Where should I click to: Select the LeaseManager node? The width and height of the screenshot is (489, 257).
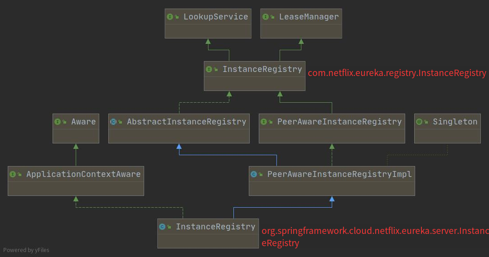pyautogui.click(x=301, y=24)
